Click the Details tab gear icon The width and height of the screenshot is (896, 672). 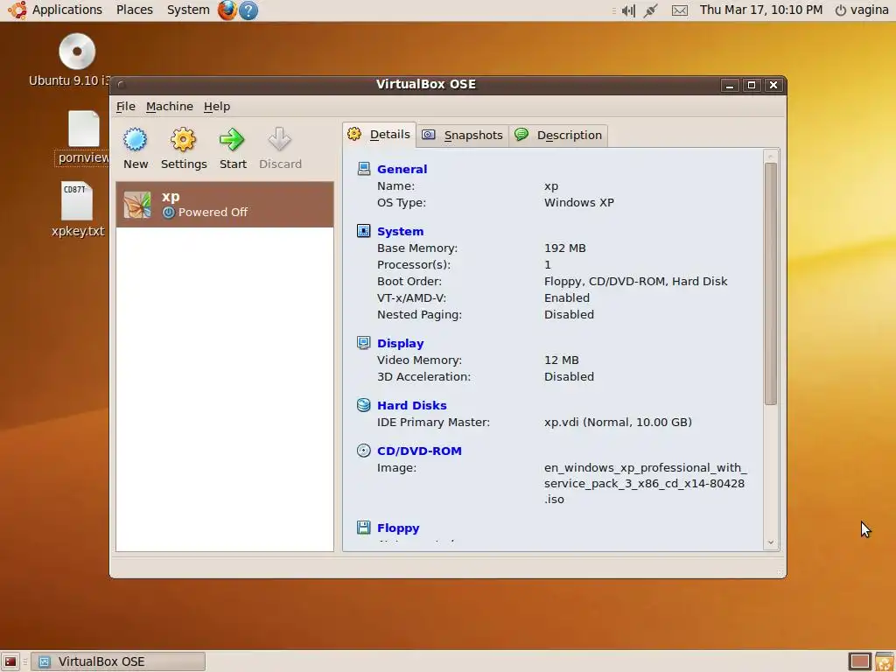click(x=354, y=134)
